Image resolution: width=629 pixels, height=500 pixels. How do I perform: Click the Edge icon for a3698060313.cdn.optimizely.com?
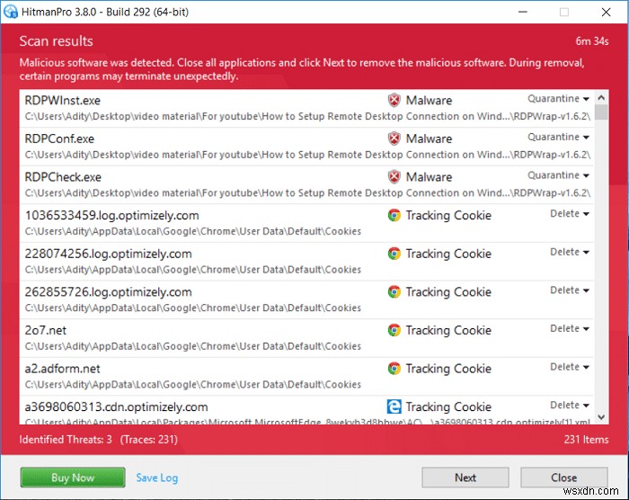pyautogui.click(x=394, y=406)
